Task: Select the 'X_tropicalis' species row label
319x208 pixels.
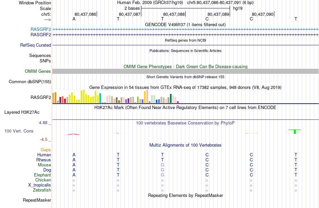Action: coord(40,185)
